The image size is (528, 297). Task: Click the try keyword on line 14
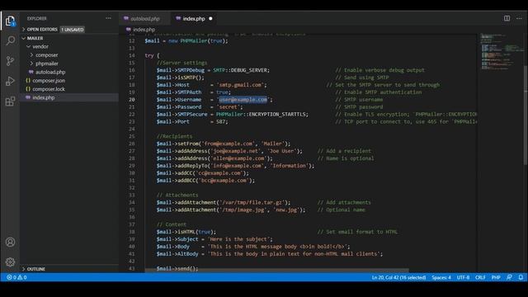149,55
